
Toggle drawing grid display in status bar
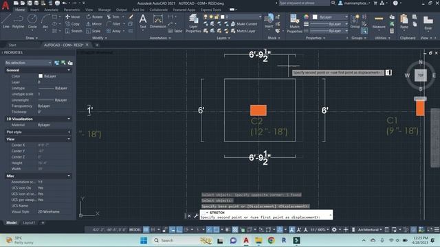(146, 230)
